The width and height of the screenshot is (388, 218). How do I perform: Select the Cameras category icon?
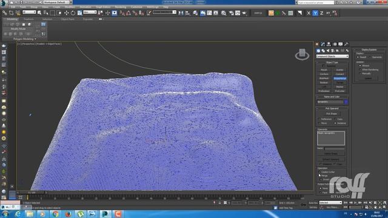333,51
